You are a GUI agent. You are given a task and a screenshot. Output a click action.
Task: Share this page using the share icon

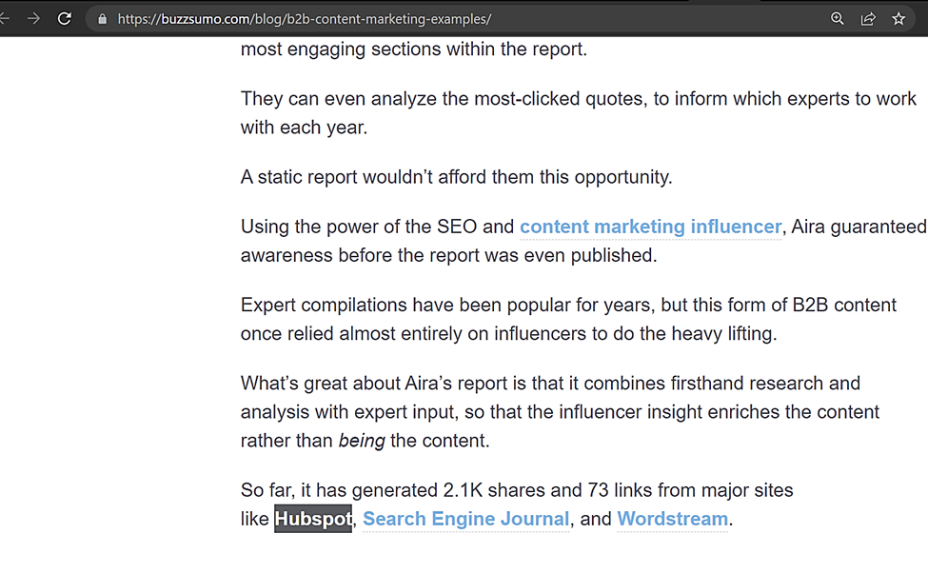[x=868, y=19]
